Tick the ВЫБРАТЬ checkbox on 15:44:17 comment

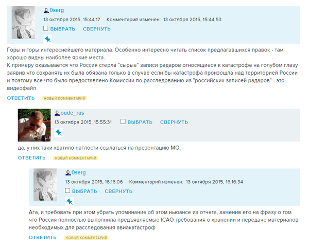(46, 28)
